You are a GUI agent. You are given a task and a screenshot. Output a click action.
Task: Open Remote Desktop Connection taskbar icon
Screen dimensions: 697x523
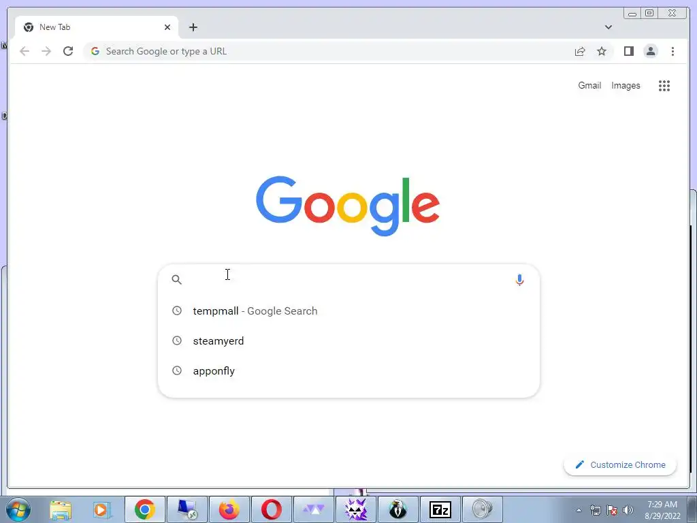point(187,509)
